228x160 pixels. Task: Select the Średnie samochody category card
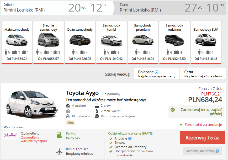49,42
